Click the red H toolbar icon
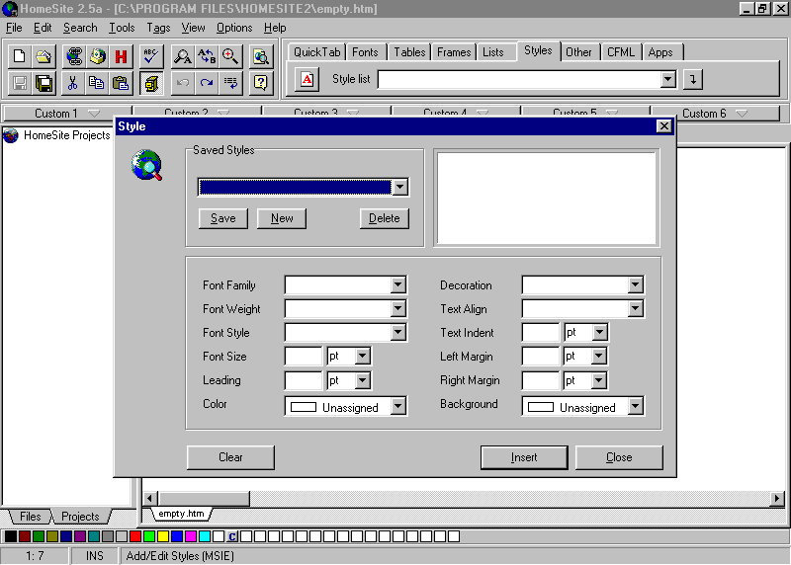 click(x=121, y=56)
